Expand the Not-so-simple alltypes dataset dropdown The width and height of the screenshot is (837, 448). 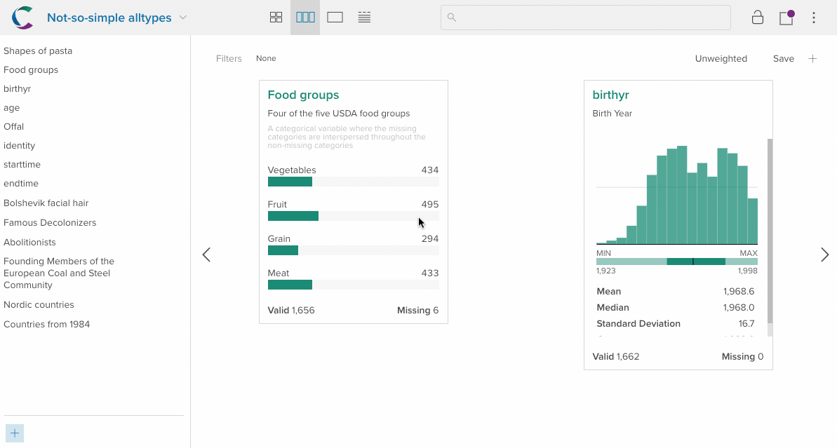point(183,18)
